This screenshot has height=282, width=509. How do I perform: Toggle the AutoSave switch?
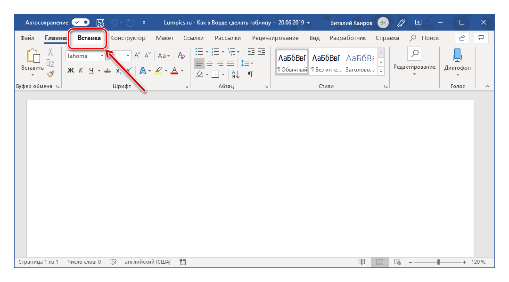point(81,22)
